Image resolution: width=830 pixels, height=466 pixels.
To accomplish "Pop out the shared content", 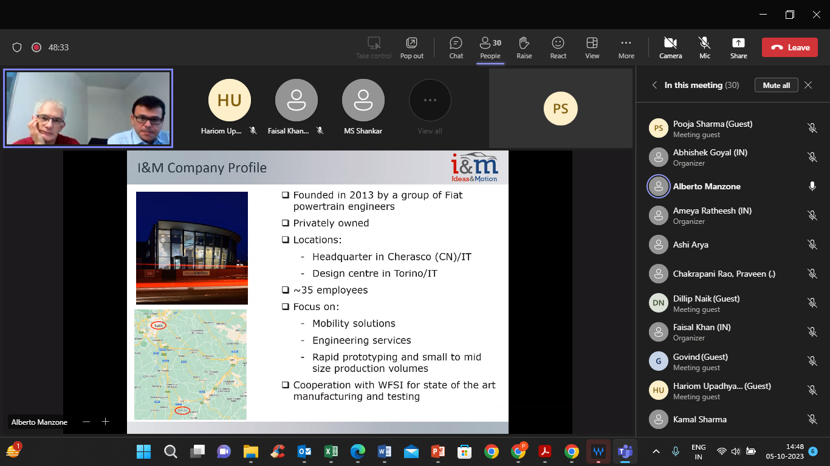I will [411, 47].
